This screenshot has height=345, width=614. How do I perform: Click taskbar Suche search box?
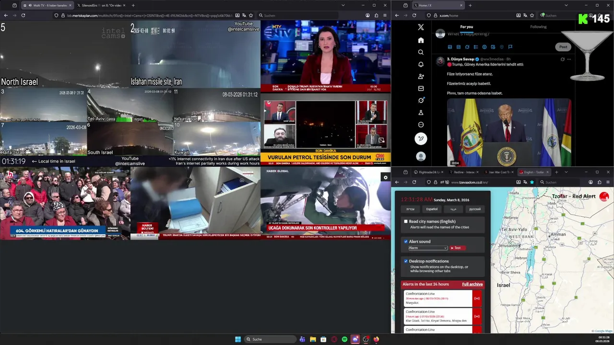point(271,339)
